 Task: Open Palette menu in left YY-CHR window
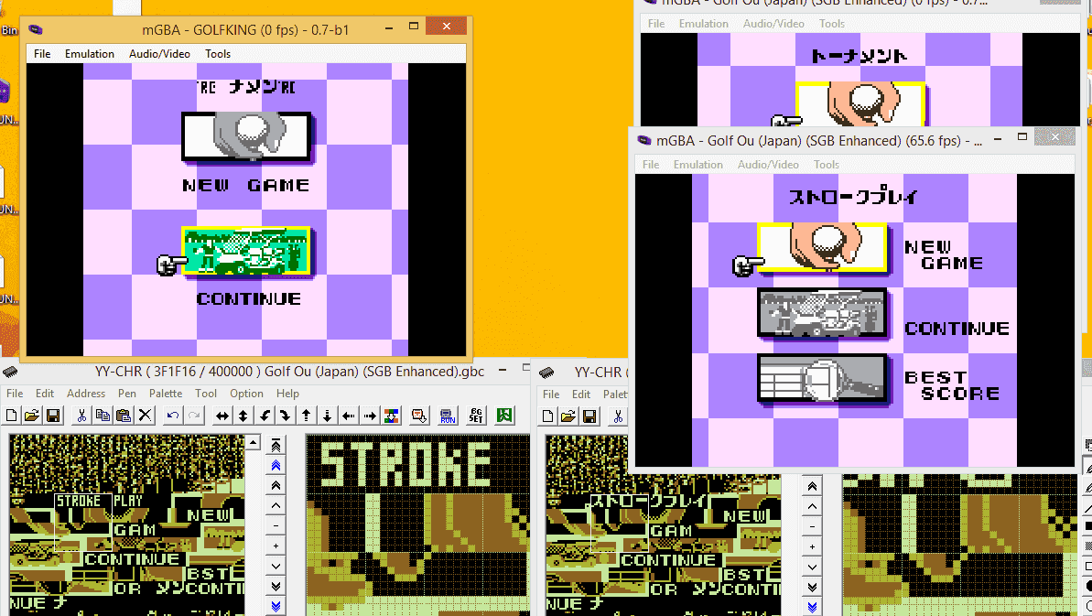(165, 394)
